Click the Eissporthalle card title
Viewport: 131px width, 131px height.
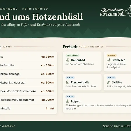[80, 82]
